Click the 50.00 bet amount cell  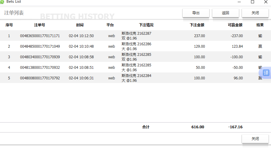(x=200, y=68)
